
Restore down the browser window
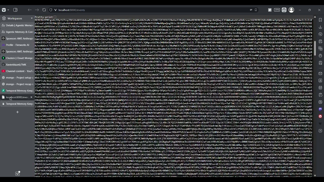309,10
